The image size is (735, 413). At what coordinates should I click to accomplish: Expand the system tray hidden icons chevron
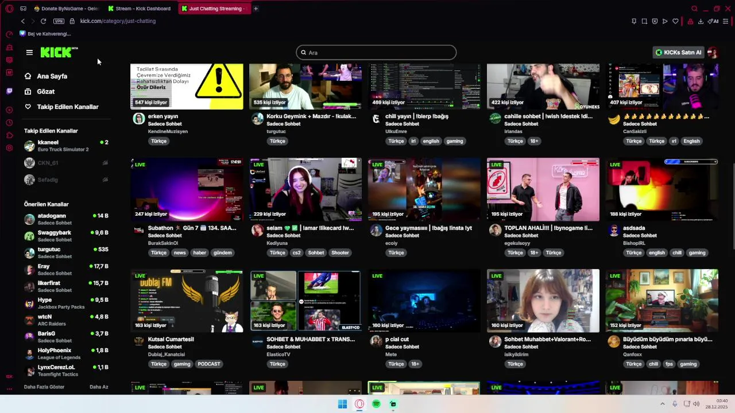(662, 404)
